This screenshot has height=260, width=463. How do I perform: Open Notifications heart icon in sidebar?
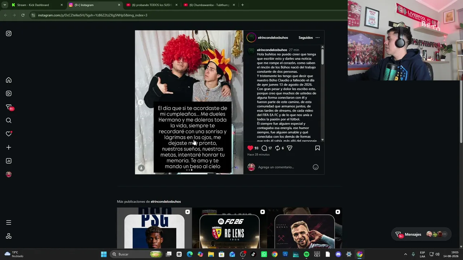[x=9, y=134]
